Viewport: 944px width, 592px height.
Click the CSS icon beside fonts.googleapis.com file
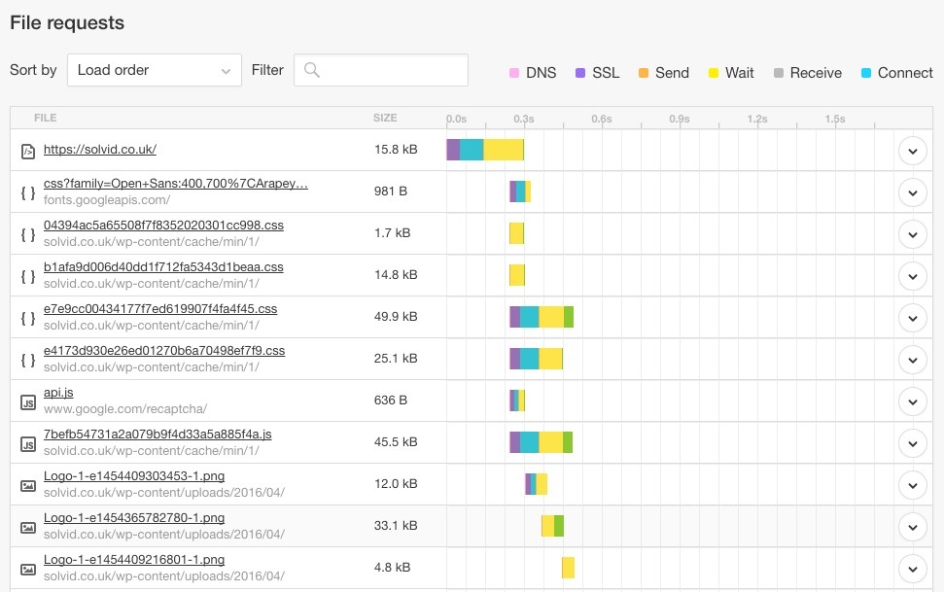[x=27, y=192]
